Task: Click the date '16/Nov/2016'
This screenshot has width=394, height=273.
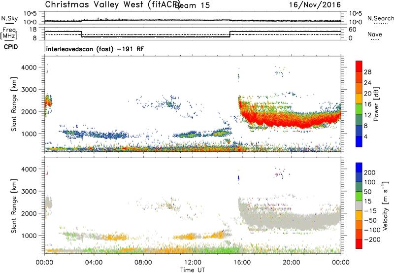Action: pyautogui.click(x=315, y=5)
